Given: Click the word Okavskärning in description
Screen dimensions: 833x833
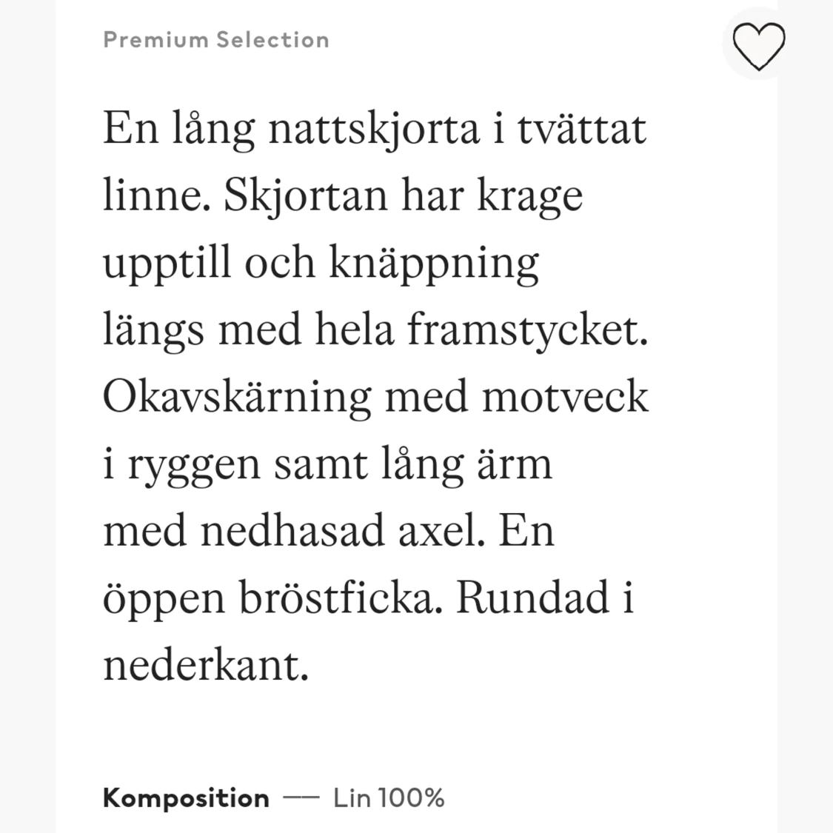Looking at the screenshot, I should point(237,398).
